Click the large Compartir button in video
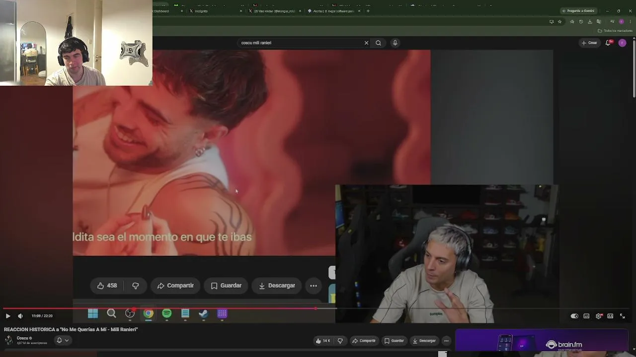 (175, 286)
